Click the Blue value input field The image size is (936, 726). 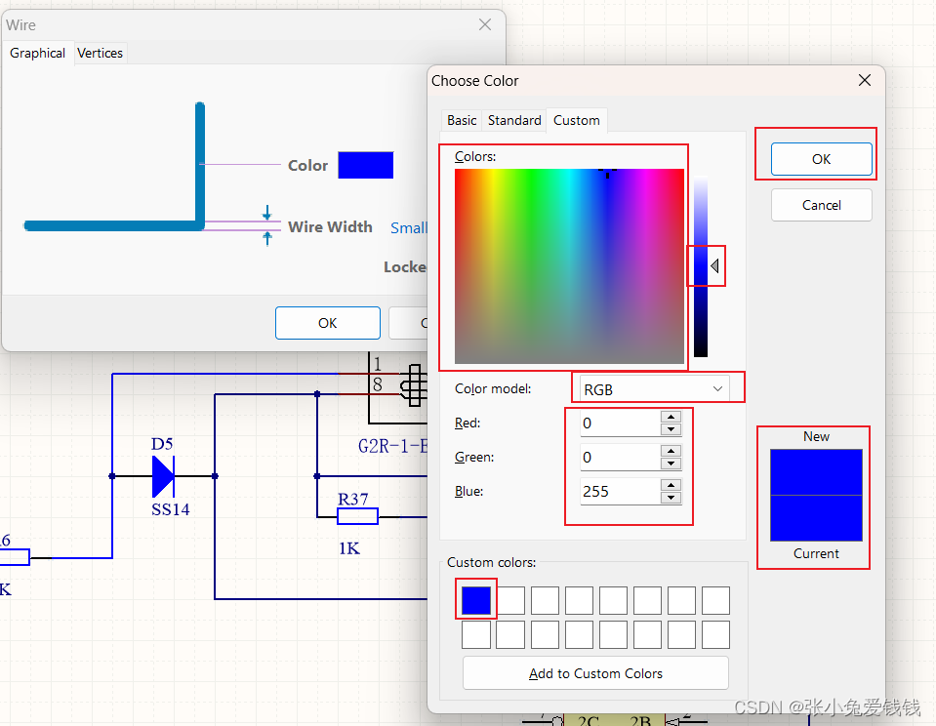pos(620,492)
